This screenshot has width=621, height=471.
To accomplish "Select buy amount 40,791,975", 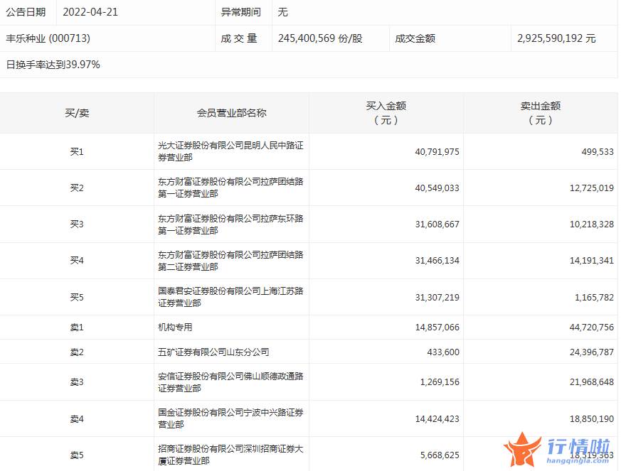I will (437, 152).
